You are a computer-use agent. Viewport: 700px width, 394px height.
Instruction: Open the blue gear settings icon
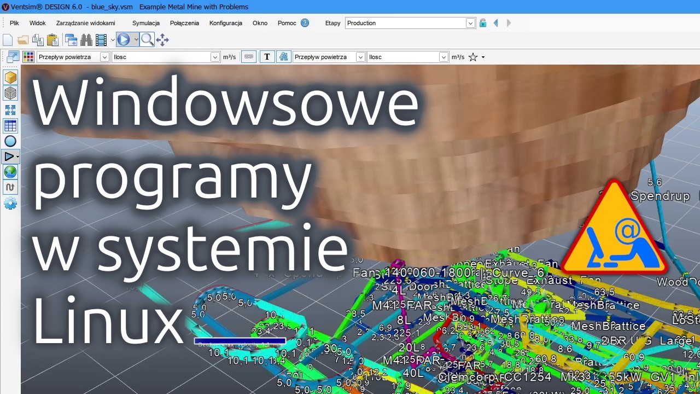[10, 204]
